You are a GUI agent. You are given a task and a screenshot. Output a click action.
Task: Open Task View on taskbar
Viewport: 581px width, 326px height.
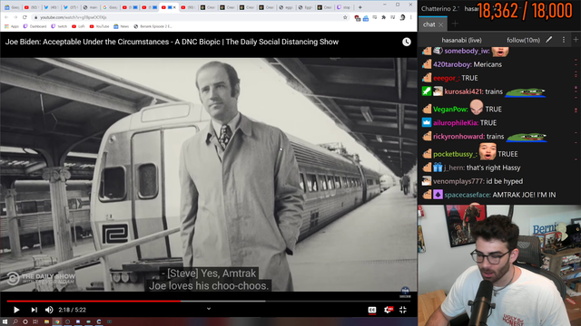tap(35, 321)
